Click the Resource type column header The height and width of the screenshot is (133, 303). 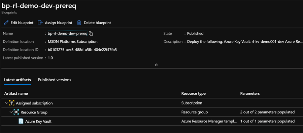(194, 93)
